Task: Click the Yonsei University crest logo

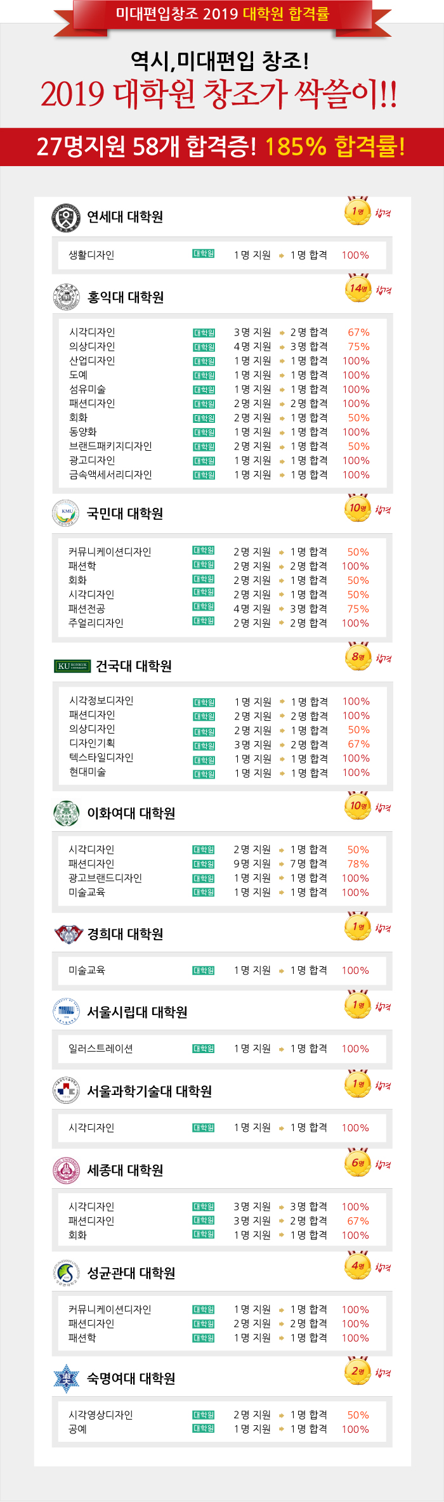Action: [x=66, y=217]
